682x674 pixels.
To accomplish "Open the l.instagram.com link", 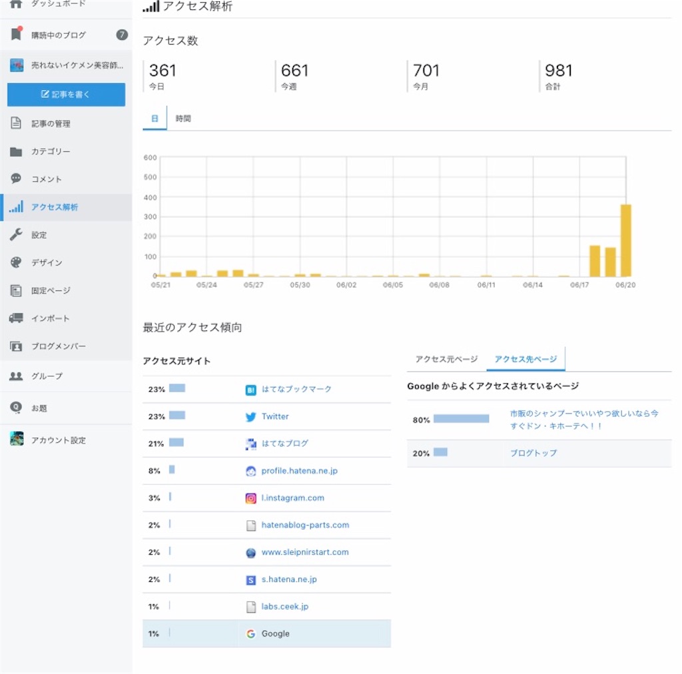I will pos(293,498).
